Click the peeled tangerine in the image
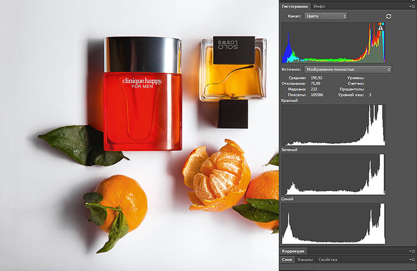417x271 pixels. (x=216, y=175)
